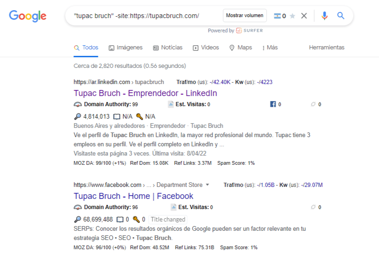Expand the Facebook result URL dropdown arrow
This screenshot has height=257, width=379.
click(208, 185)
